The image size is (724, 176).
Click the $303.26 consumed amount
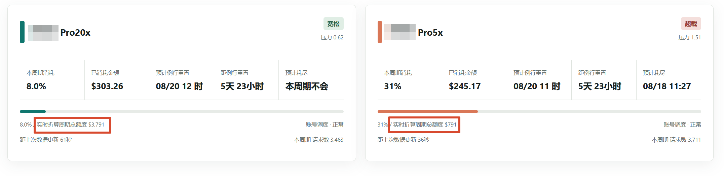click(107, 86)
